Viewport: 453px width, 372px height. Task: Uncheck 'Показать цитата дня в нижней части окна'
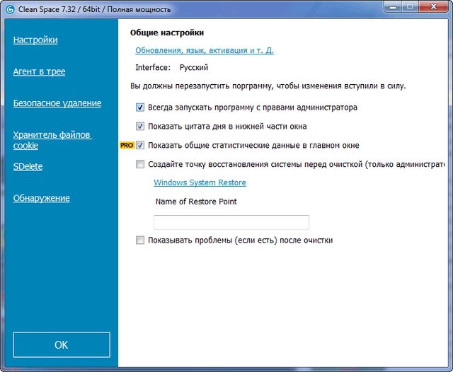[139, 127]
